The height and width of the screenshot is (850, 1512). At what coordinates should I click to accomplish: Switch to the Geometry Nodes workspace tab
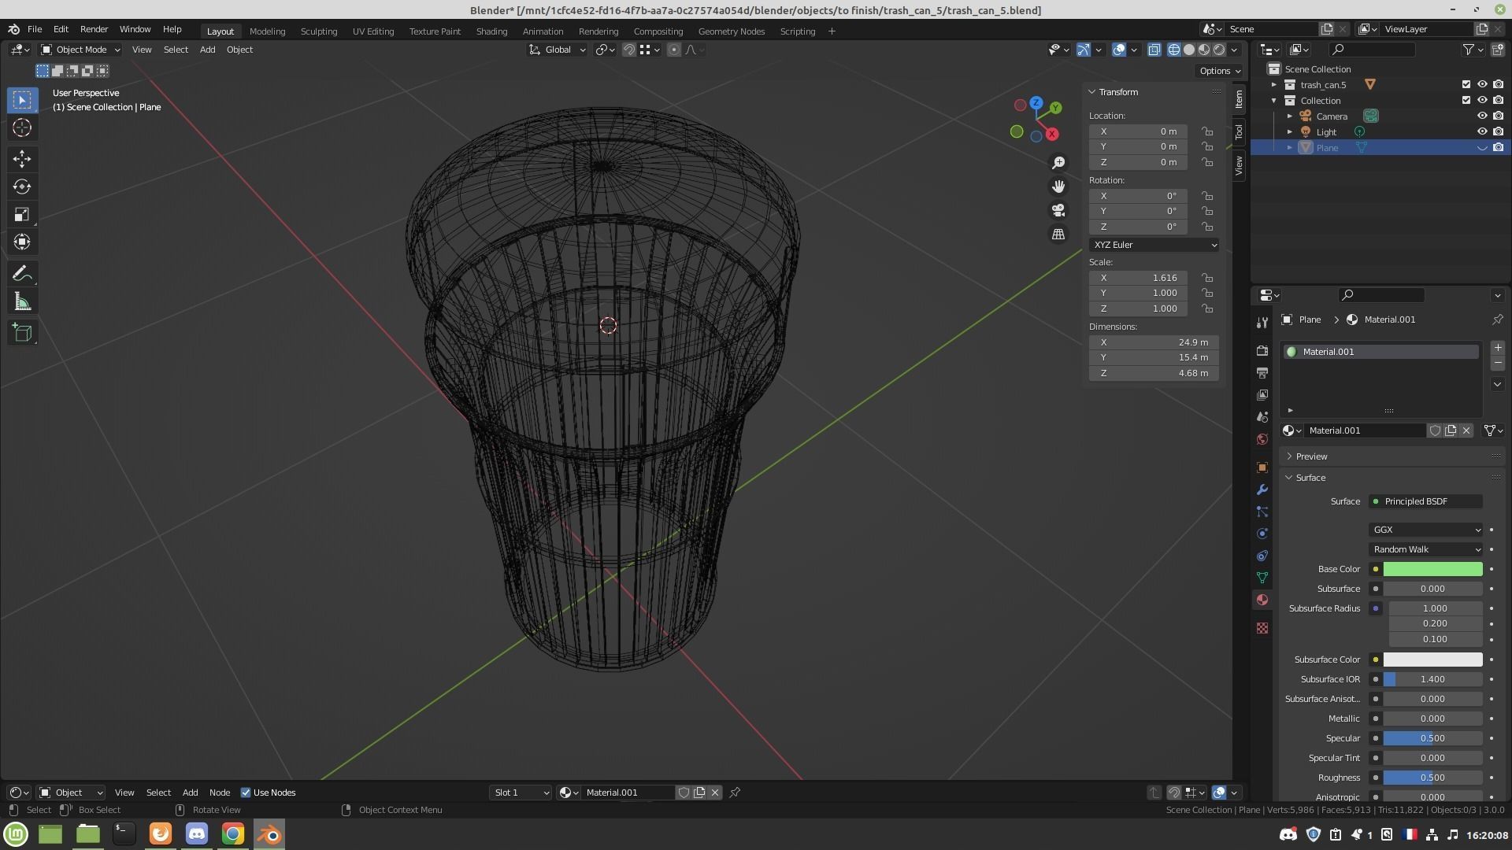(x=731, y=31)
